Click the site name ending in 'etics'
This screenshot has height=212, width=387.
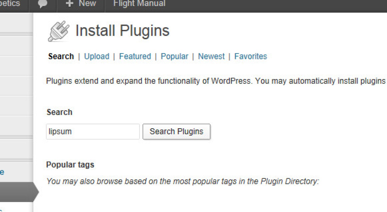click(x=10, y=4)
